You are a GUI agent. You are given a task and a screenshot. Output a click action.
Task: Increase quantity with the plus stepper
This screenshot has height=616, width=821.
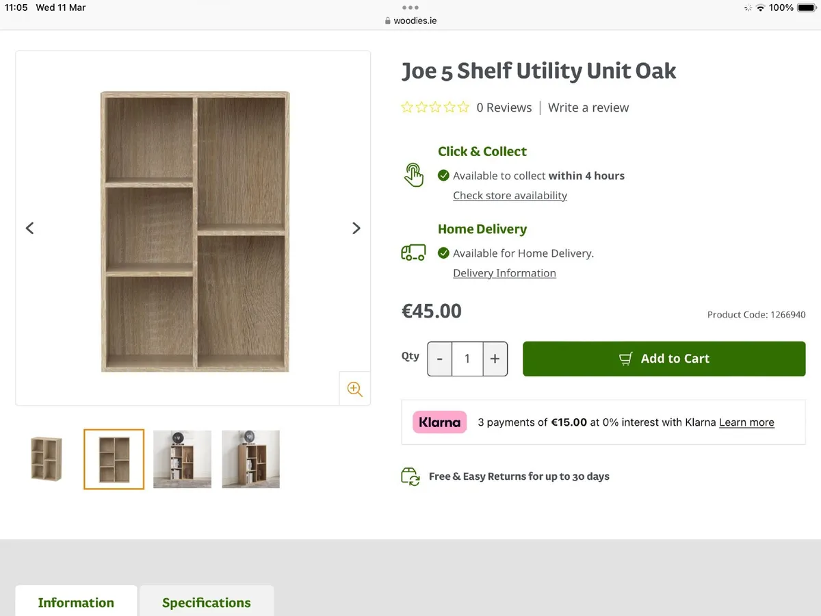(495, 358)
